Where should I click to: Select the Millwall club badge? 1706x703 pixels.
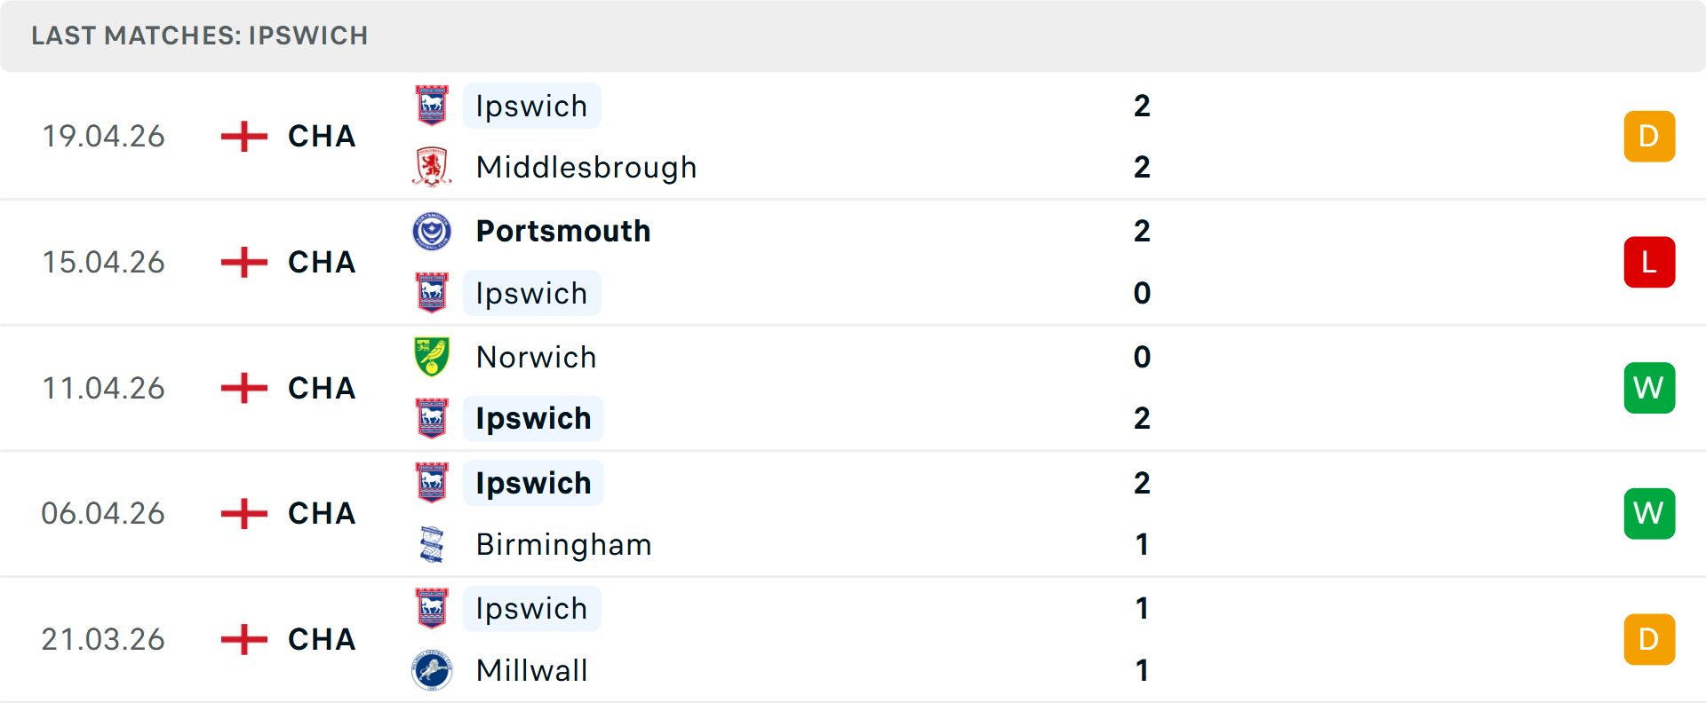pyautogui.click(x=433, y=671)
